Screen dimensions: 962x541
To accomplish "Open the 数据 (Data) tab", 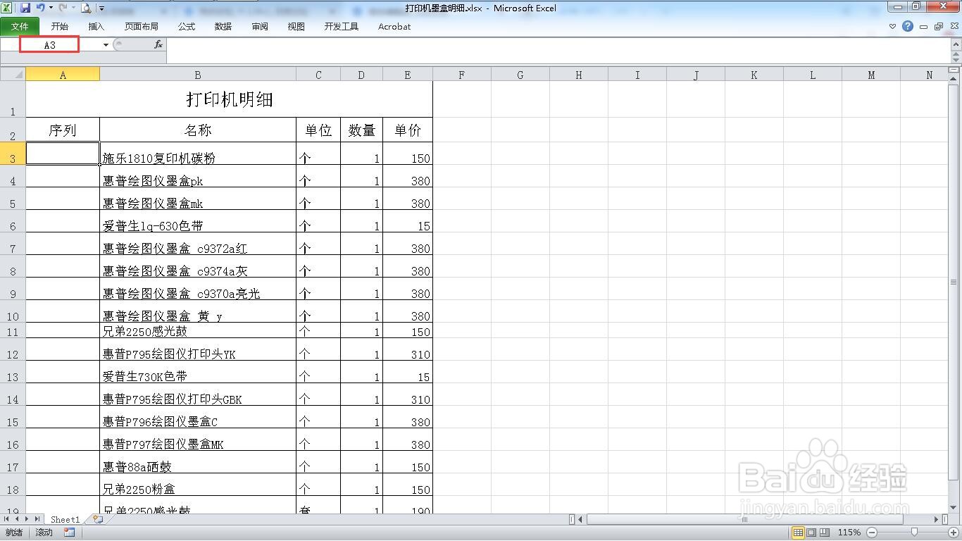I will [223, 27].
